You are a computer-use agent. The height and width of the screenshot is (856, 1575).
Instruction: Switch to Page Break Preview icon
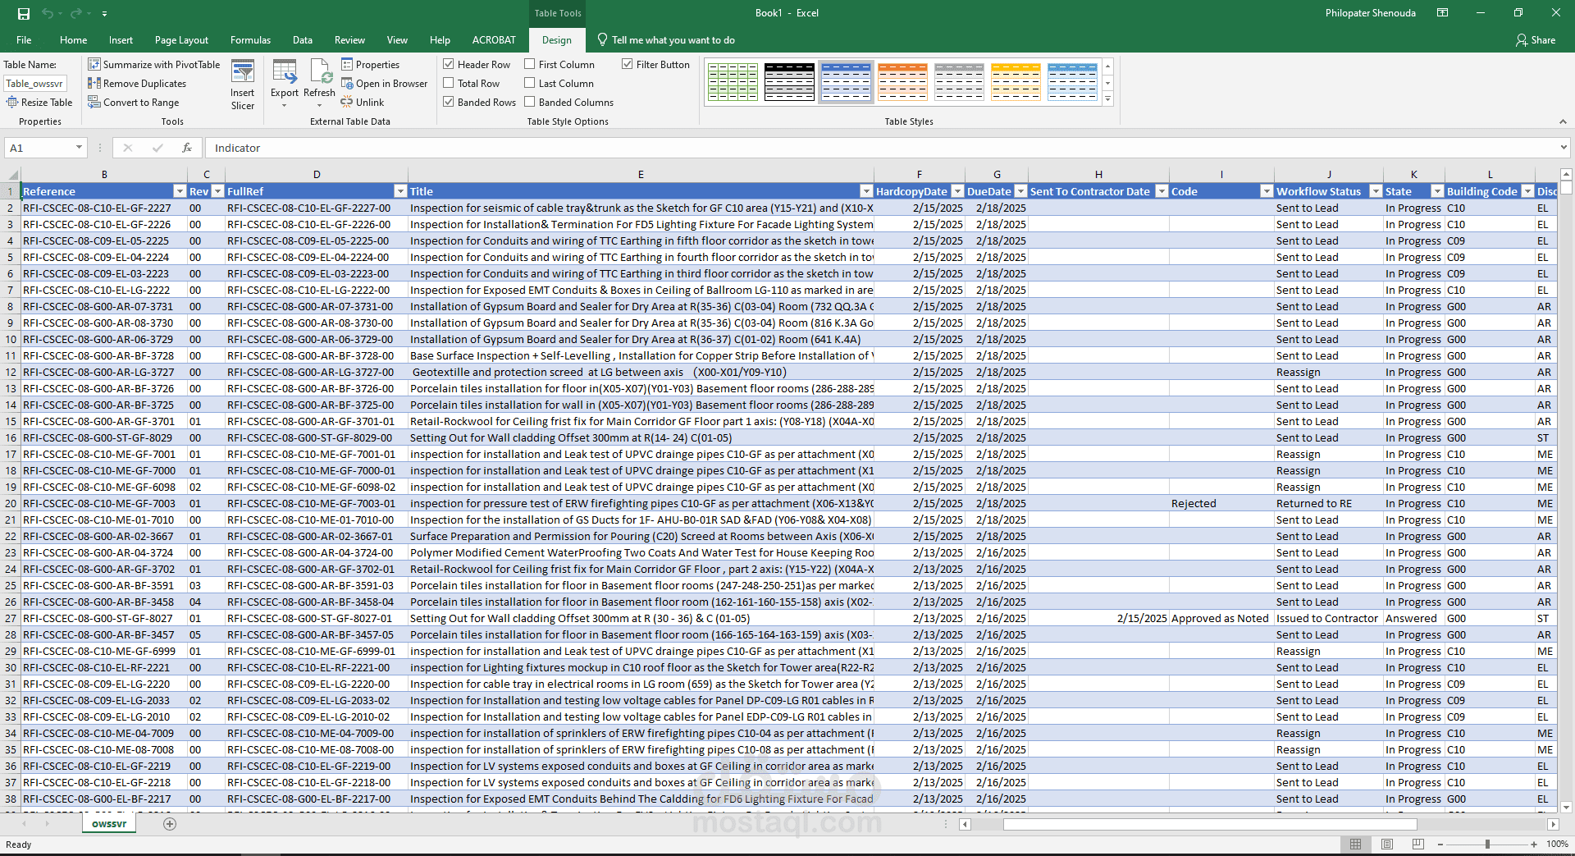[x=1418, y=844]
